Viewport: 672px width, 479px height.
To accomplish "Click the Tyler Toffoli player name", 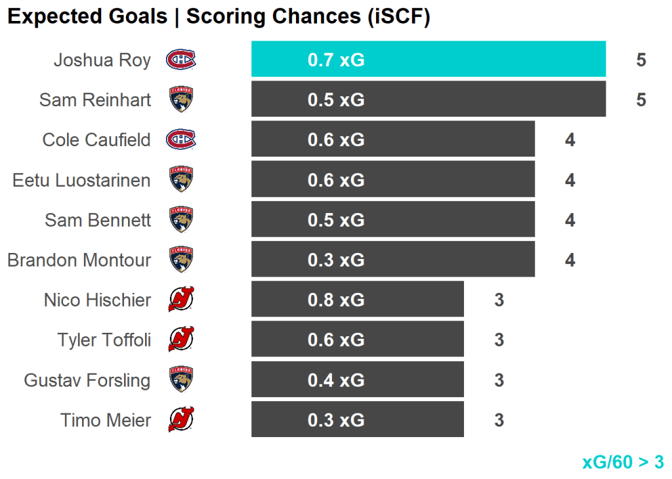I will point(104,340).
